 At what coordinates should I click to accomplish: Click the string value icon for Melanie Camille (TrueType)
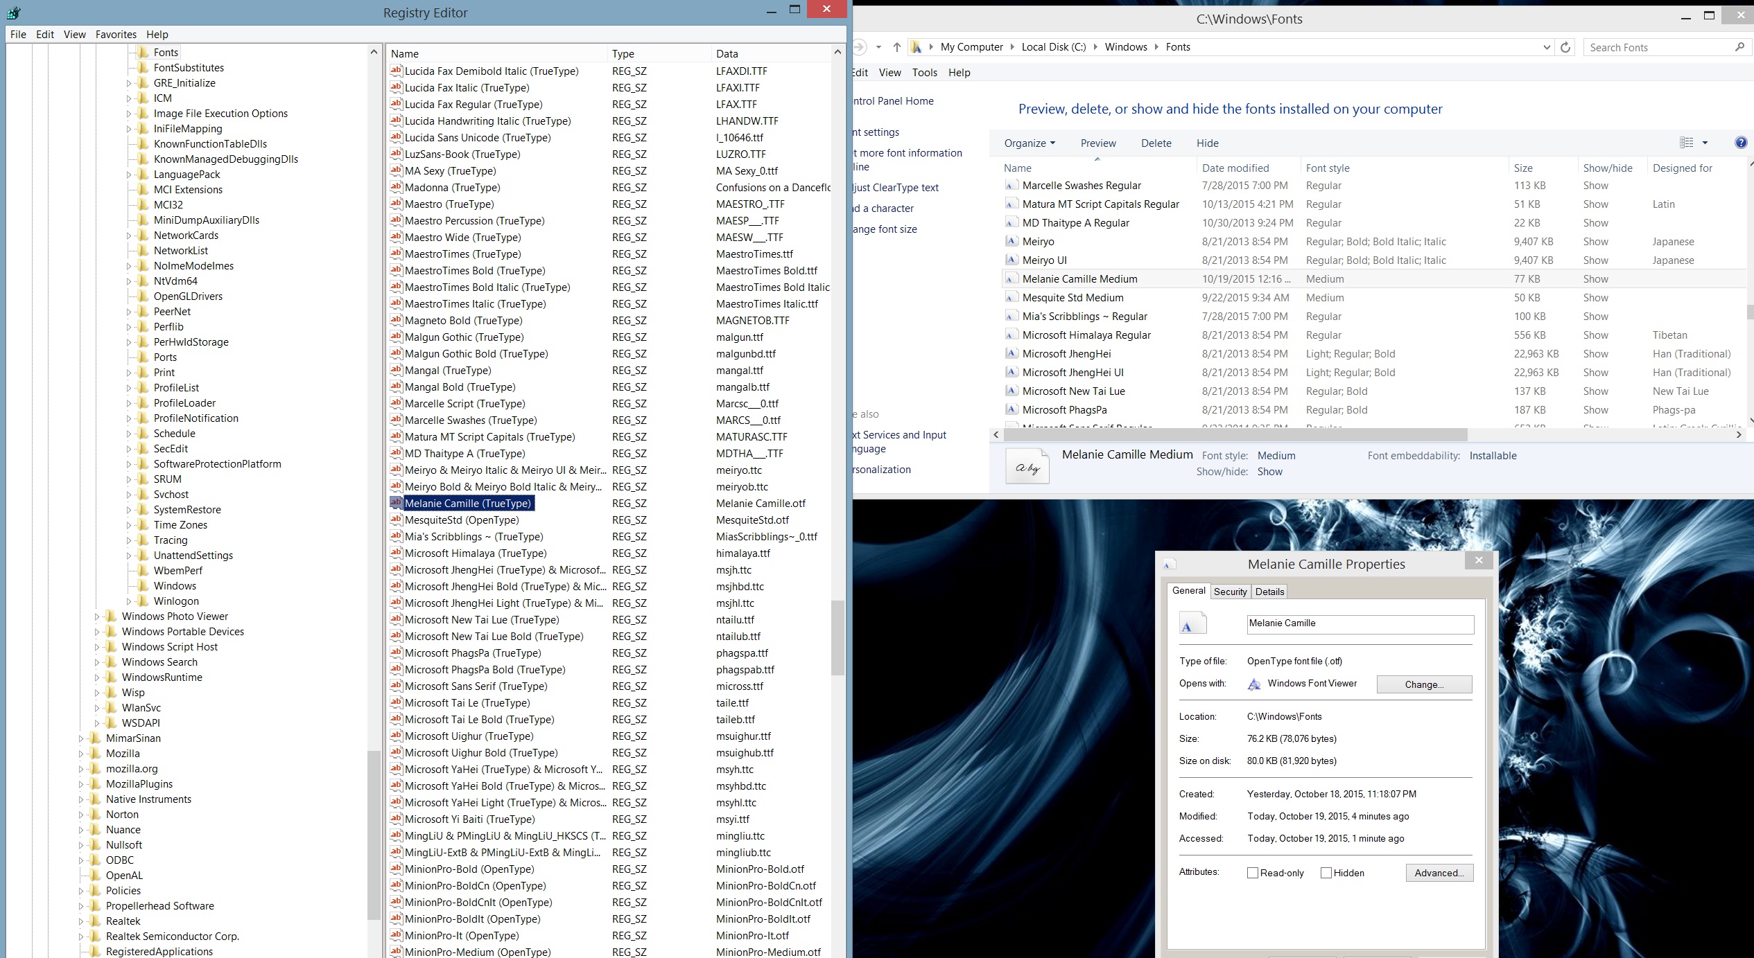[396, 503]
